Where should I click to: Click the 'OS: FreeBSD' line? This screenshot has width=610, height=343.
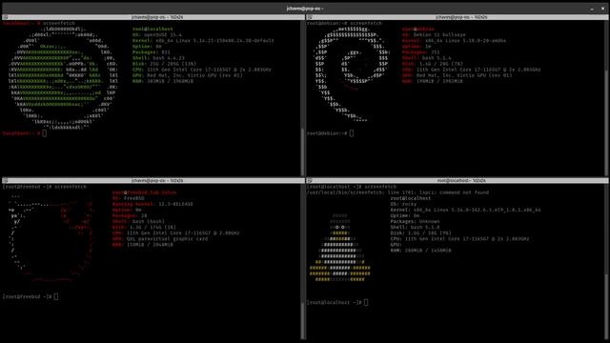tap(129, 198)
